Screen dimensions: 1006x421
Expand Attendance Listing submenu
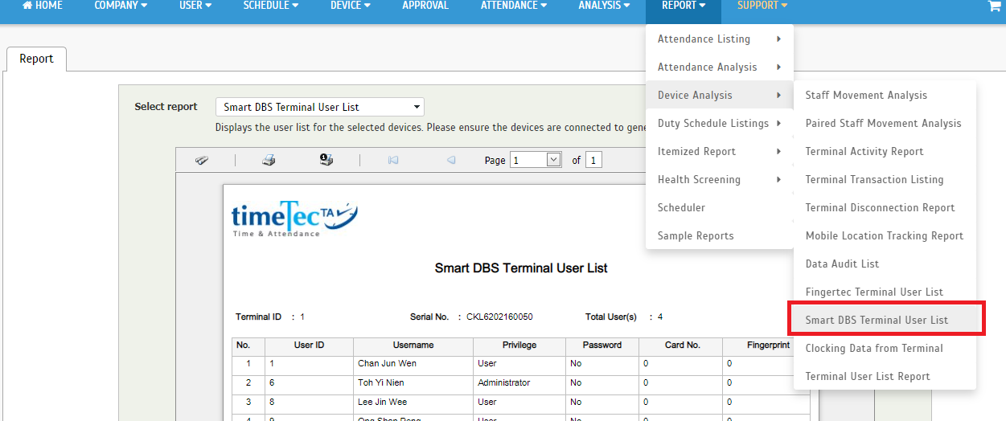click(x=720, y=39)
